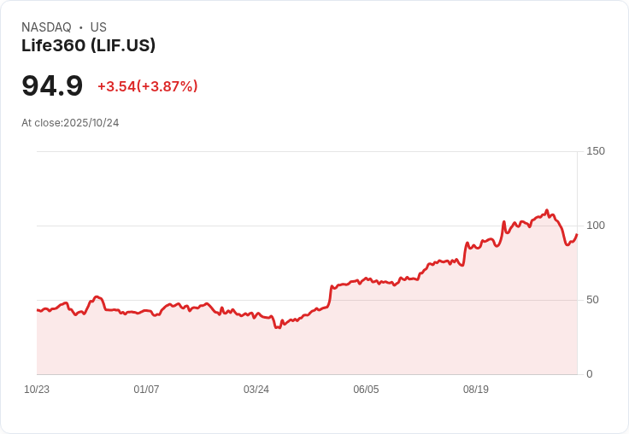
Task: Select the 01/07 date axis label
Action: pyautogui.click(x=146, y=390)
